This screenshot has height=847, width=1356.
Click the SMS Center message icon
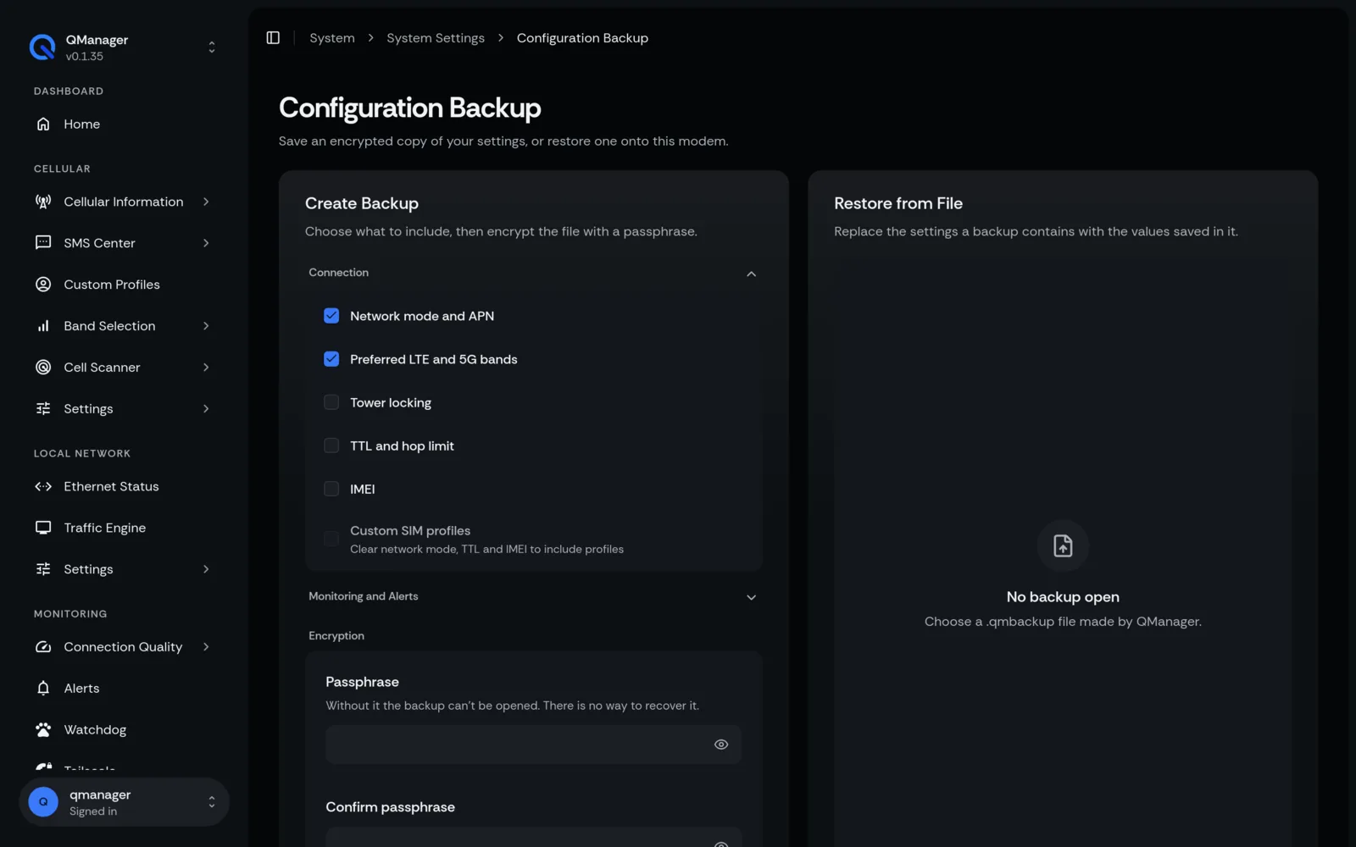pos(43,243)
